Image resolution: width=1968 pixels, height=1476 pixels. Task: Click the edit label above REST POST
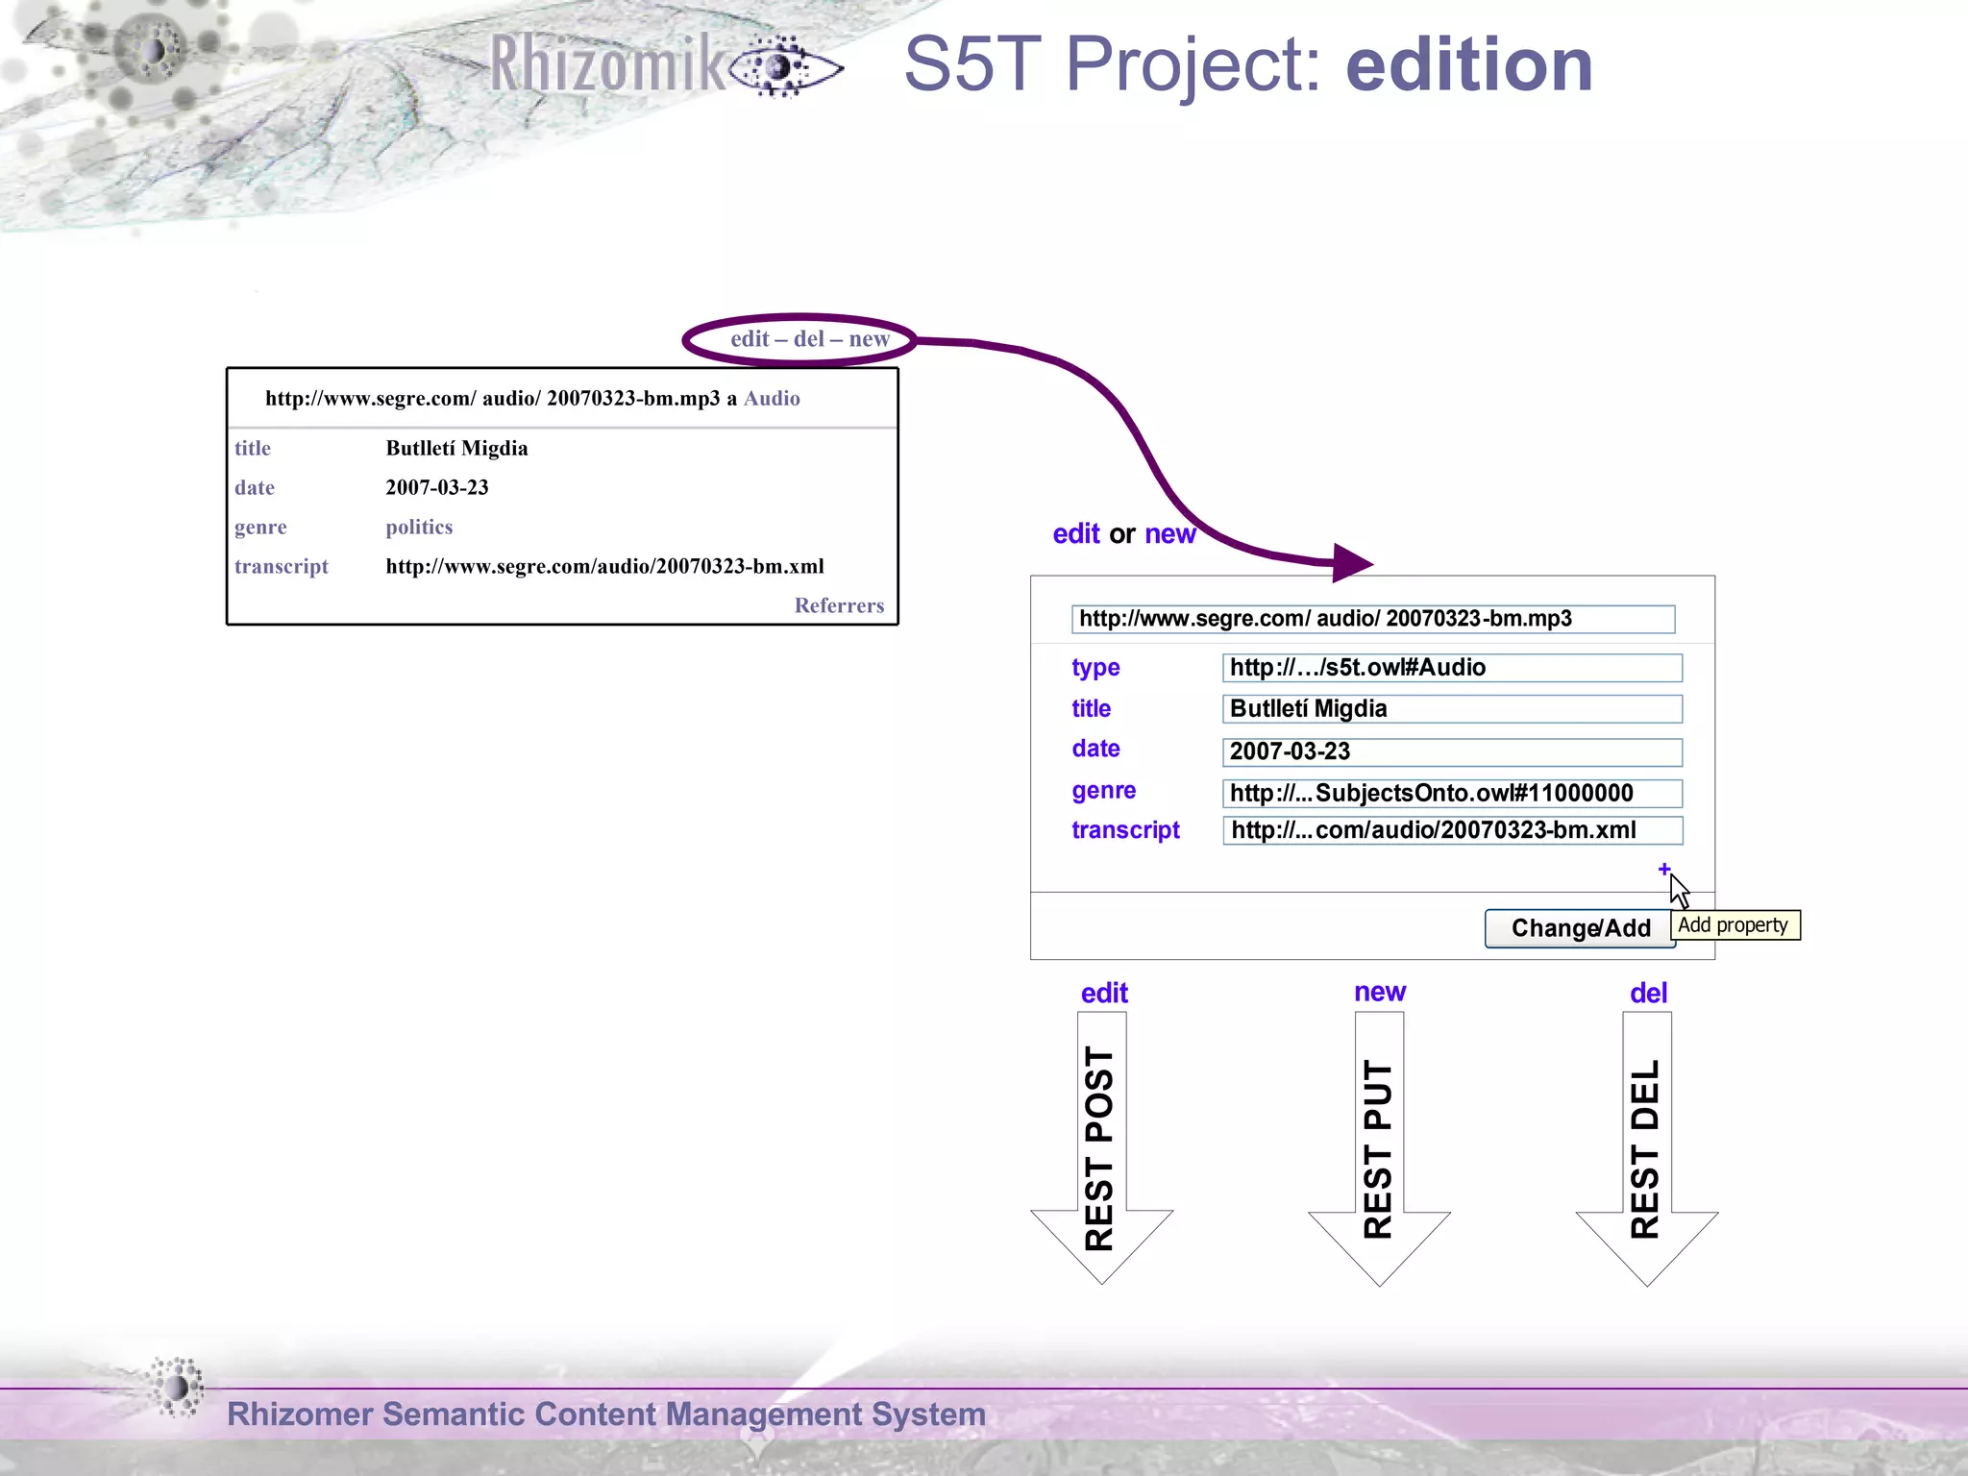click(1104, 994)
